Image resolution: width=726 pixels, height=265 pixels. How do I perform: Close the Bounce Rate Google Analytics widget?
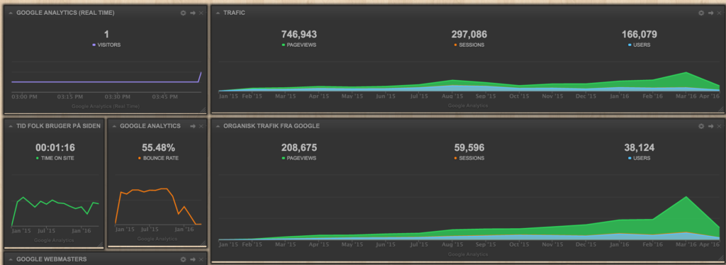tap(201, 126)
